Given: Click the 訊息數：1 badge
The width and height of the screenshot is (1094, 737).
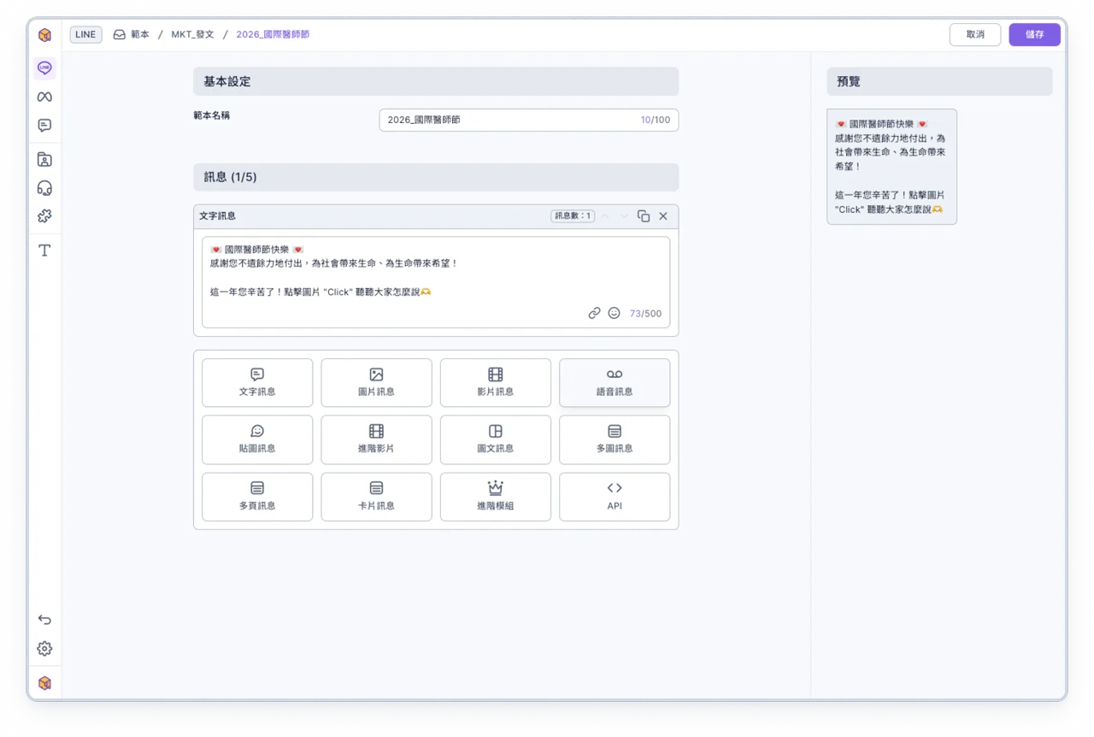Looking at the screenshot, I should tap(573, 216).
